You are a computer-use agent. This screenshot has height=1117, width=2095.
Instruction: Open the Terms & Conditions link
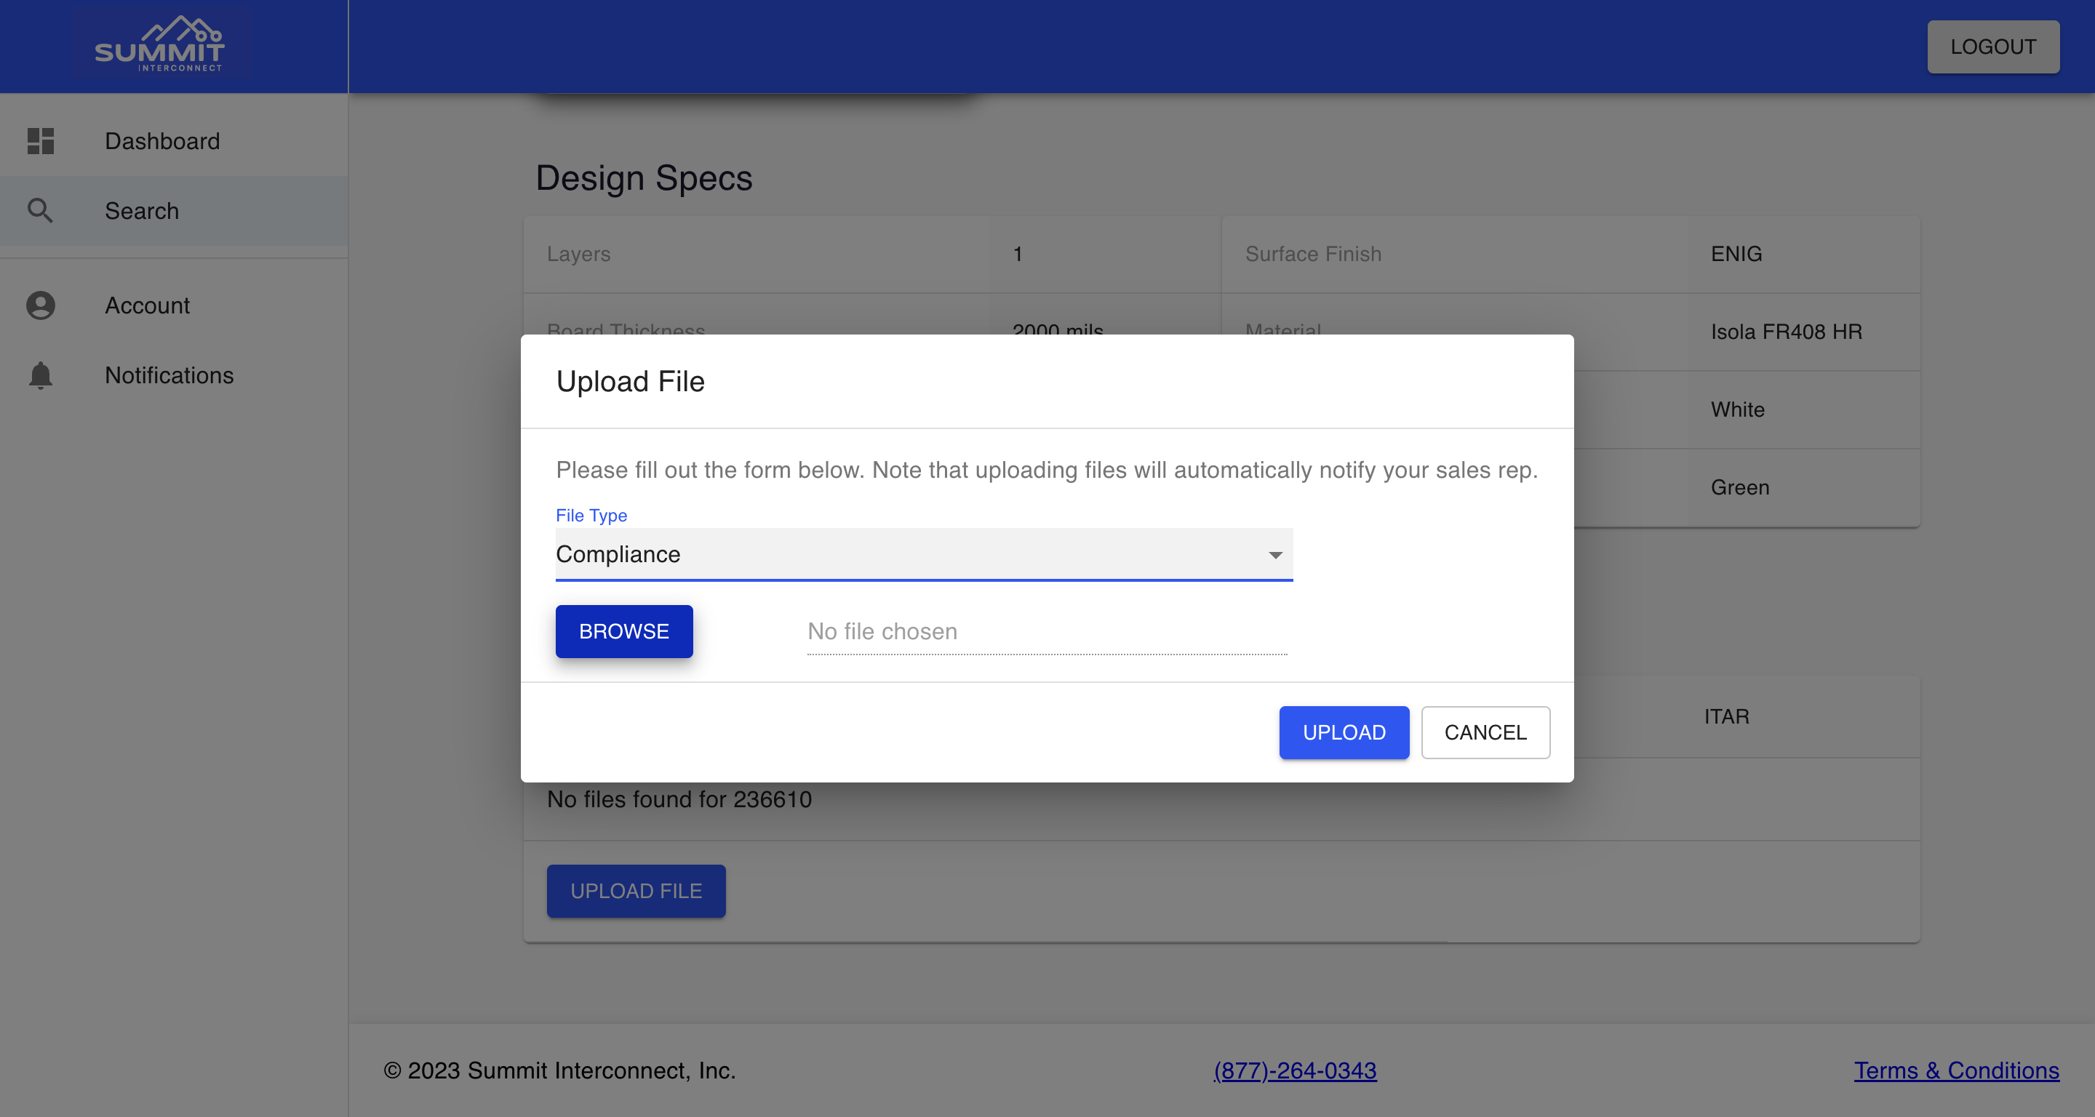click(1956, 1070)
